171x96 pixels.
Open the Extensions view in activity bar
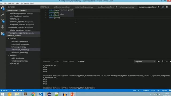pyautogui.click(x=2, y=33)
